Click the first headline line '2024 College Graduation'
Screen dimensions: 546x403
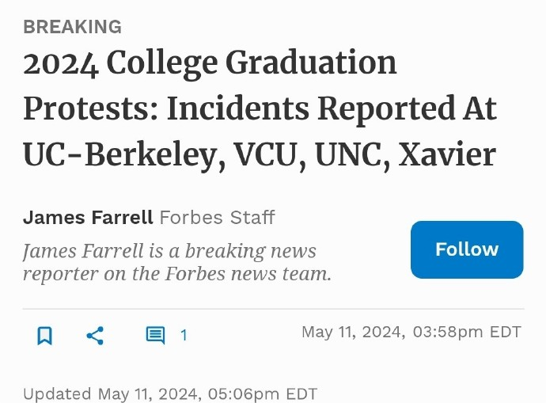[210, 63]
